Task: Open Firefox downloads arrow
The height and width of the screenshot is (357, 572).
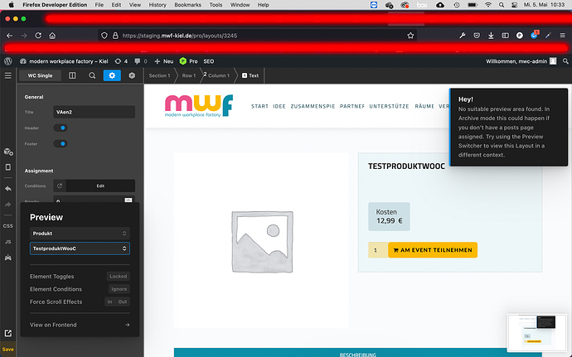Action: (x=491, y=36)
